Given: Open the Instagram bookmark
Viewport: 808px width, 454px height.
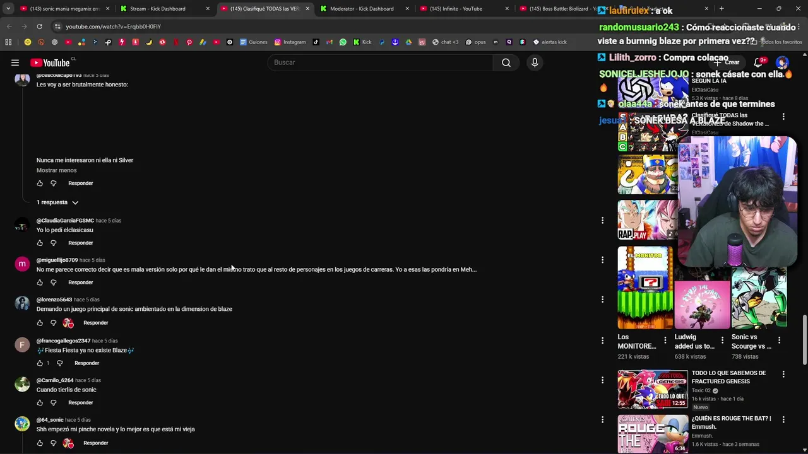Looking at the screenshot, I should pos(290,42).
